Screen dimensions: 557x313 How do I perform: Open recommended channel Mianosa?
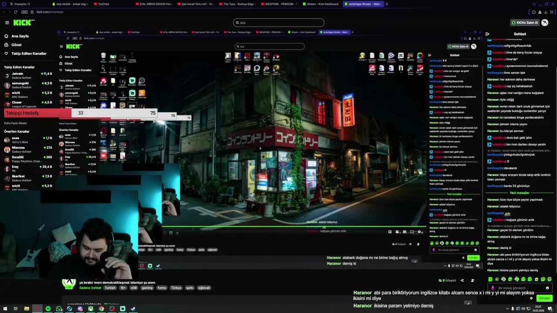pyautogui.click(x=28, y=150)
